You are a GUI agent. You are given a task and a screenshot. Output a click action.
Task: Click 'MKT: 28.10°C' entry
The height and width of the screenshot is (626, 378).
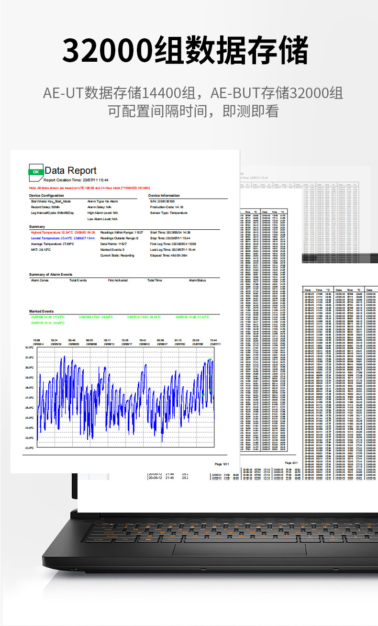41,249
